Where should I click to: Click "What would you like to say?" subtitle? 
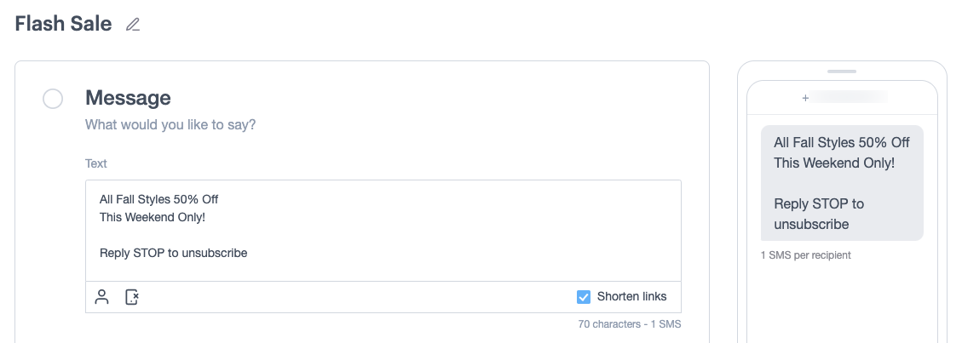(170, 125)
